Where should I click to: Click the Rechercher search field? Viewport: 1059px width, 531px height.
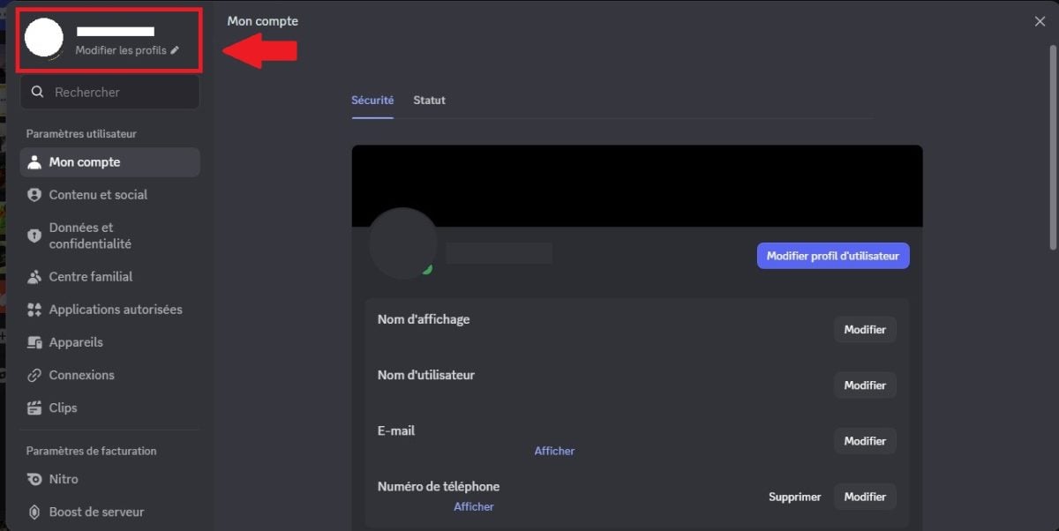[109, 92]
